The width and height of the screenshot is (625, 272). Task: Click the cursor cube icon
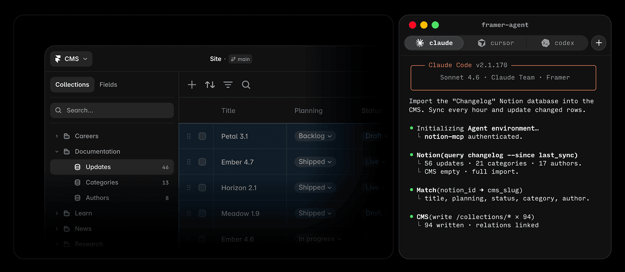482,43
